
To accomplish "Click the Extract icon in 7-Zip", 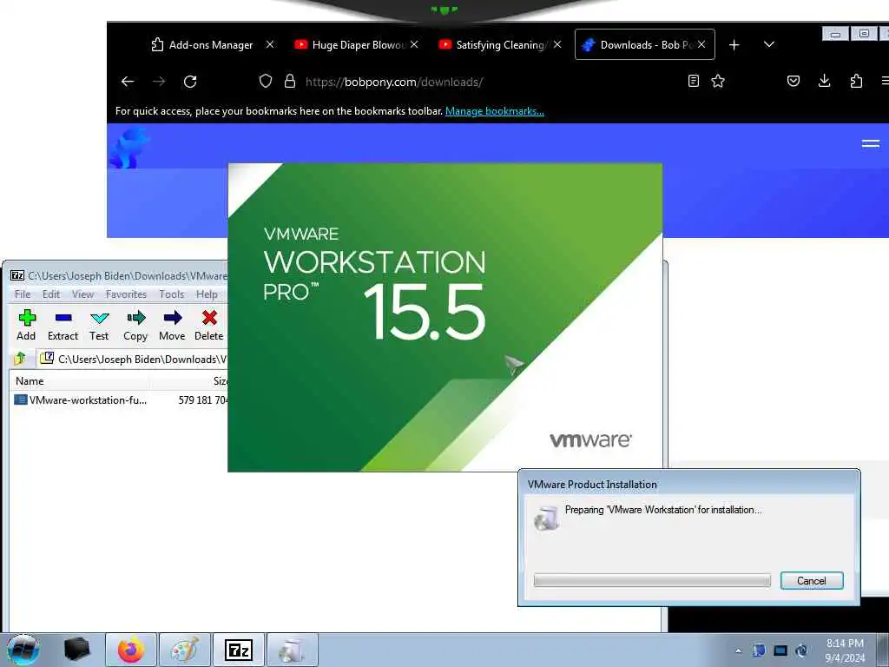I will pos(63,325).
